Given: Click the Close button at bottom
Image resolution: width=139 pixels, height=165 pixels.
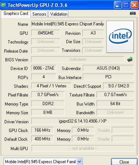Looking at the screenshot, I should [x=124, y=162].
